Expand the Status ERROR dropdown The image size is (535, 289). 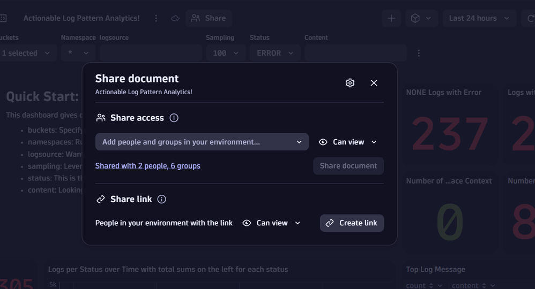pos(274,53)
